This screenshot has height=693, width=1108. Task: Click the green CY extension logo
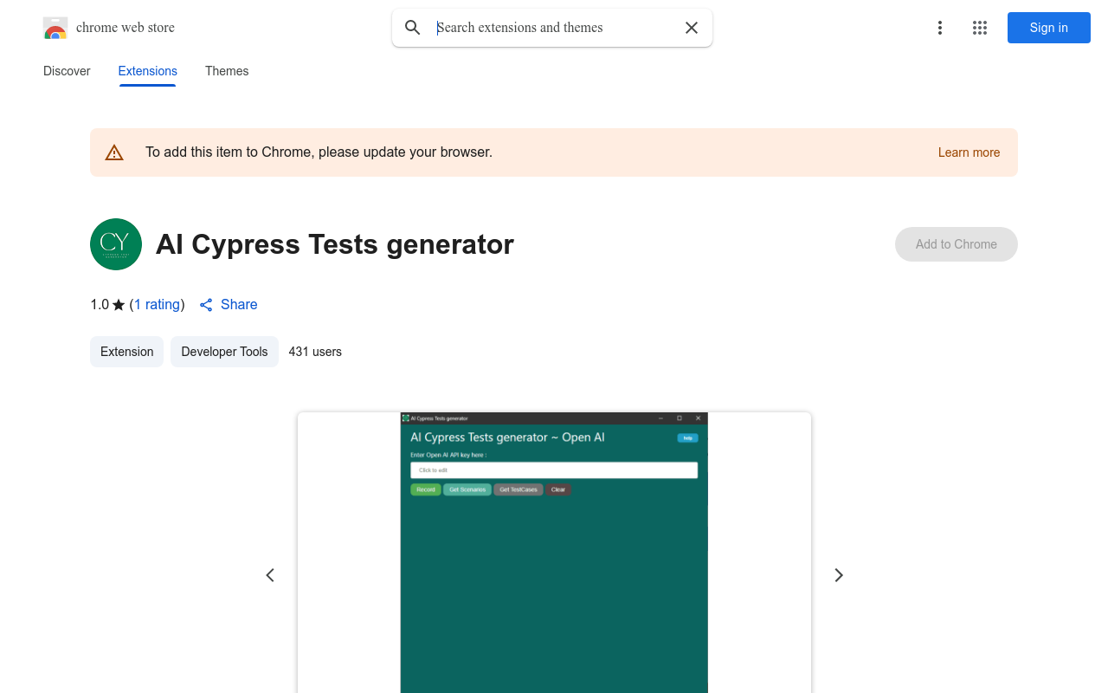pyautogui.click(x=116, y=244)
